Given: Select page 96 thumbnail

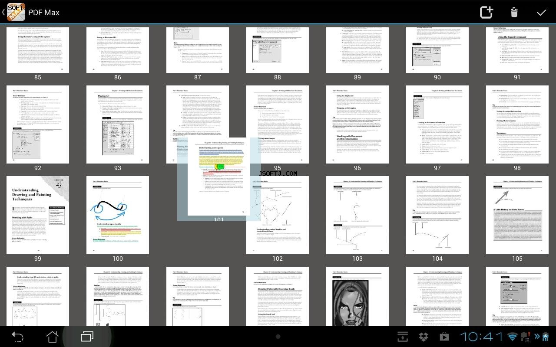Looking at the screenshot, I should pos(357,124).
